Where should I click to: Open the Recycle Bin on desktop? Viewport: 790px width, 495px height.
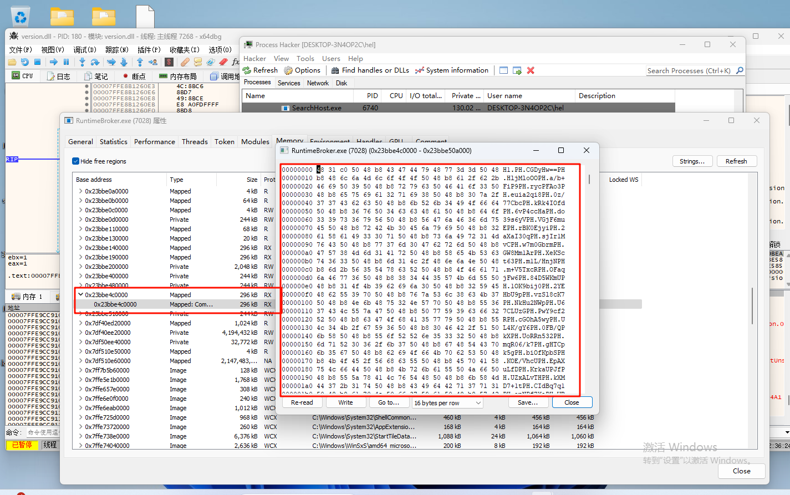[x=21, y=17]
